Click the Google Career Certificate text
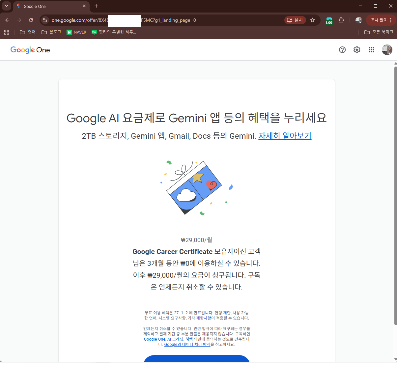The image size is (397, 365). (x=172, y=252)
